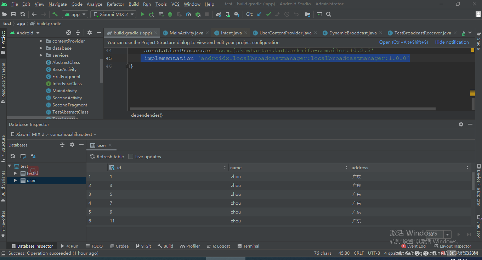
Task: Click the Refresh table button
Action: 107,156
